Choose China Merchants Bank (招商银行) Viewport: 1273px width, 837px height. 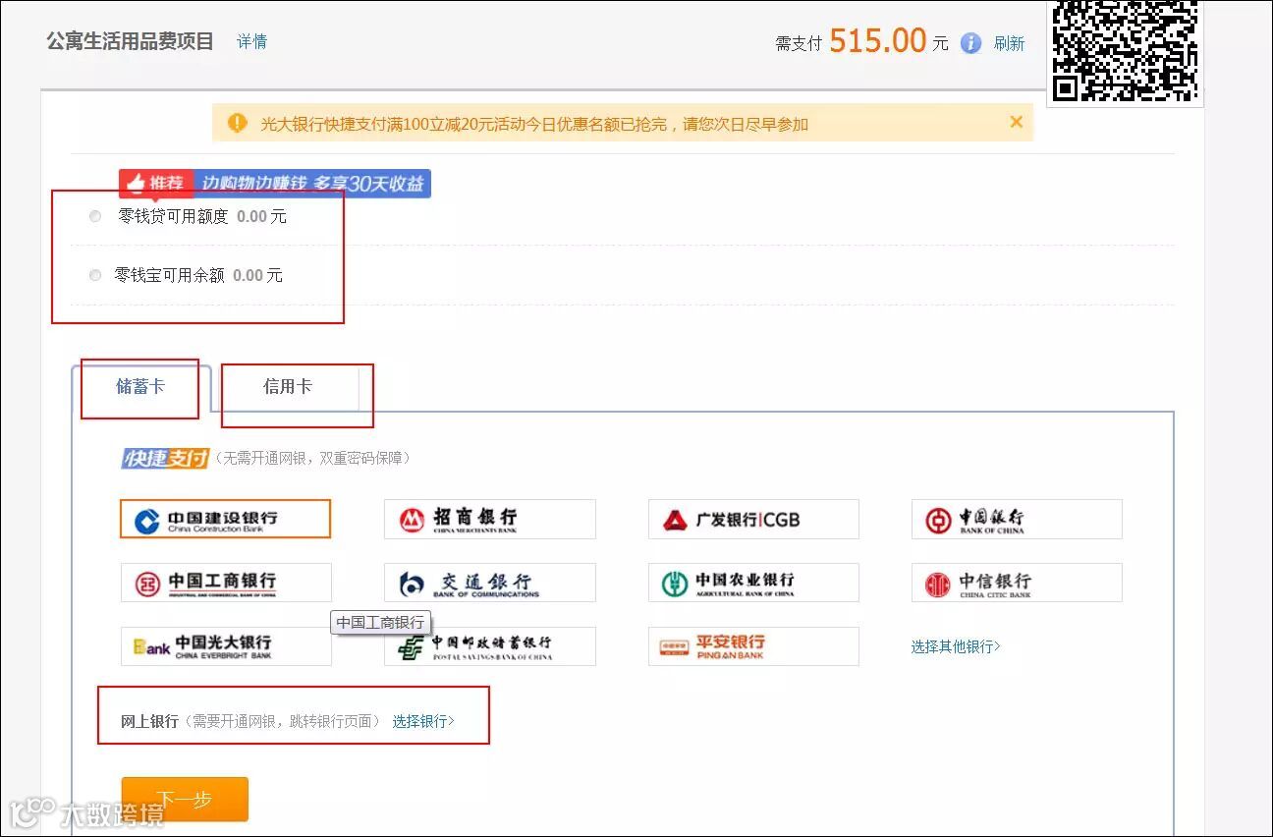click(x=489, y=519)
